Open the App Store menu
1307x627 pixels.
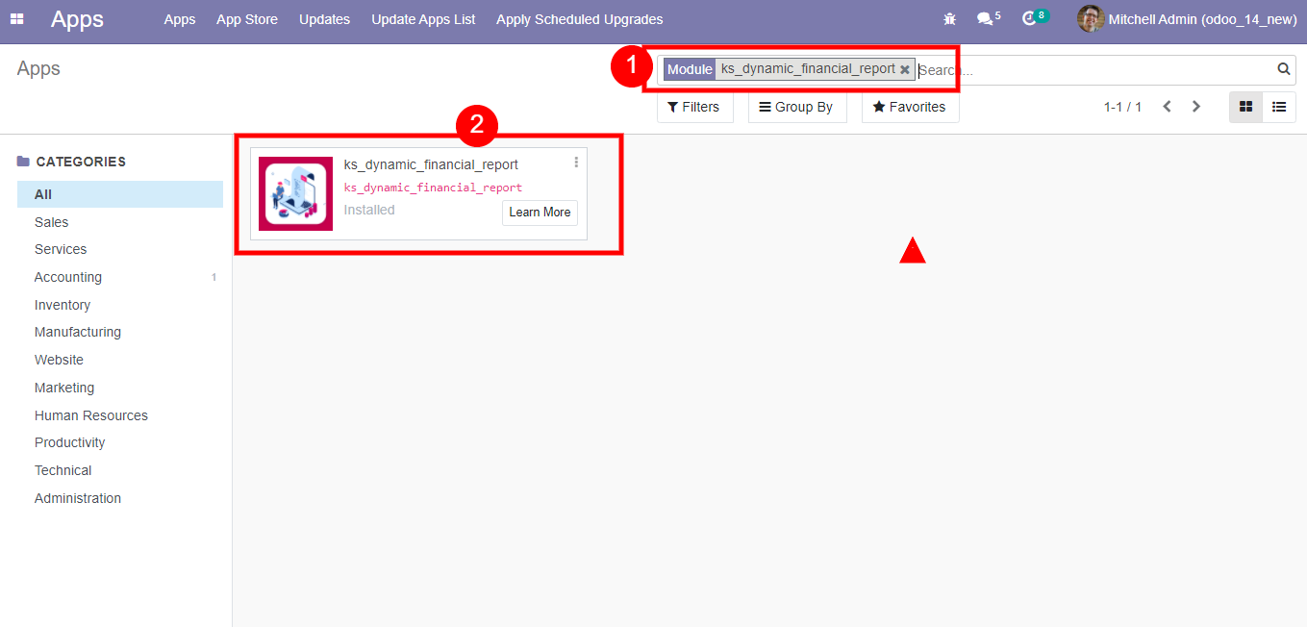pyautogui.click(x=247, y=19)
